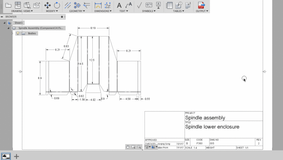Open the SYMBOLS dropdown
This screenshot has width=283, height=160.
[149, 11]
